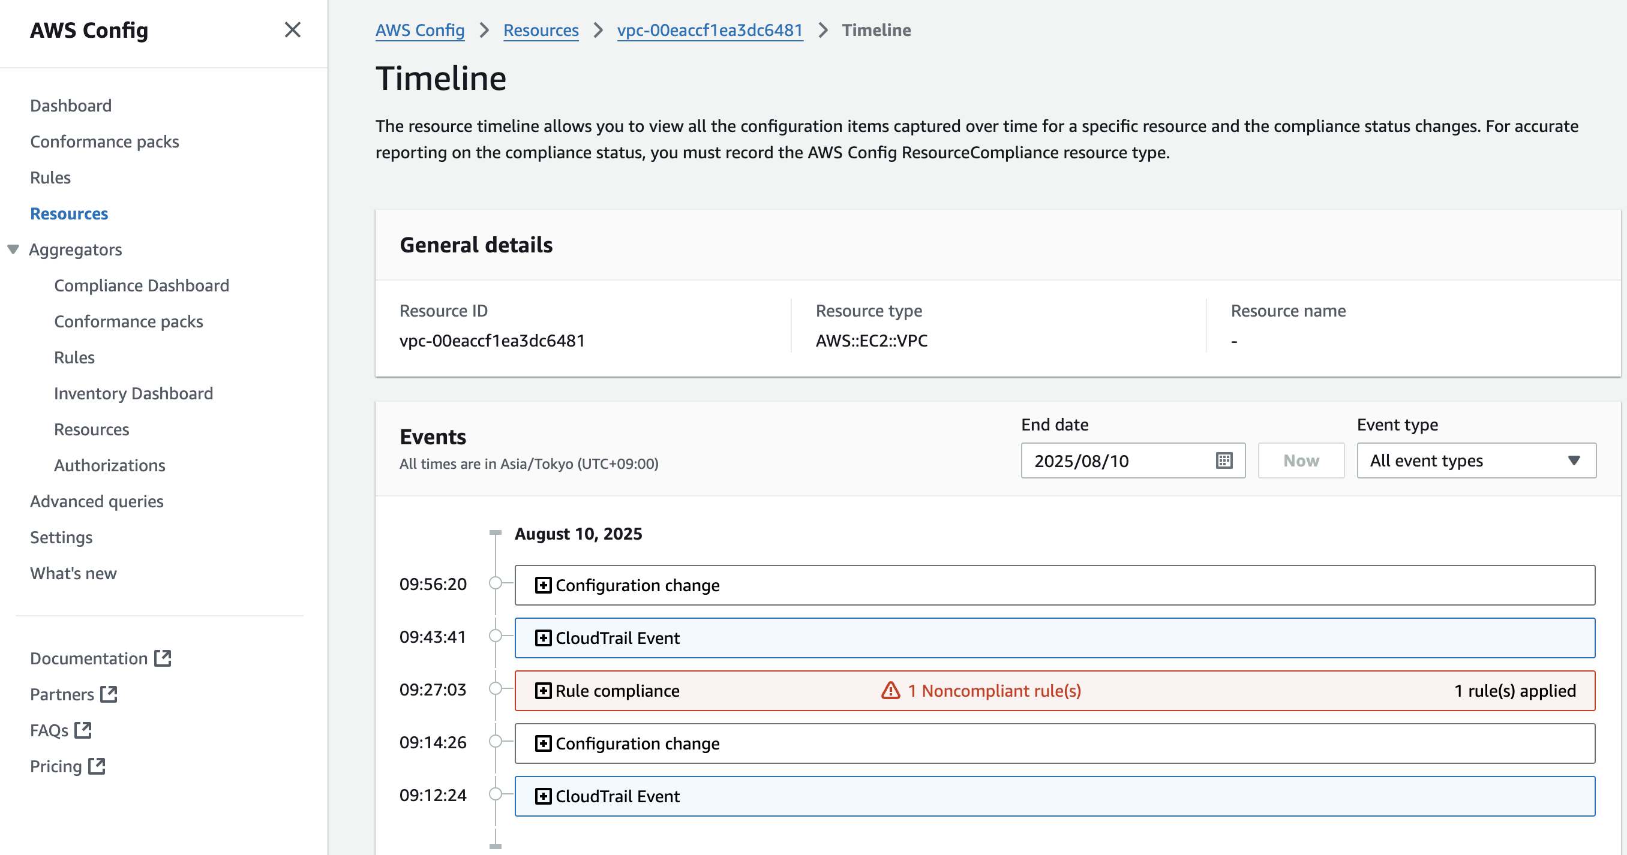
Task: Open the FAQs link
Action: 49,730
